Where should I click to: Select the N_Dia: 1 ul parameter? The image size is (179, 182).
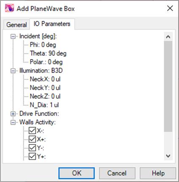pyautogui.click(x=44, y=105)
